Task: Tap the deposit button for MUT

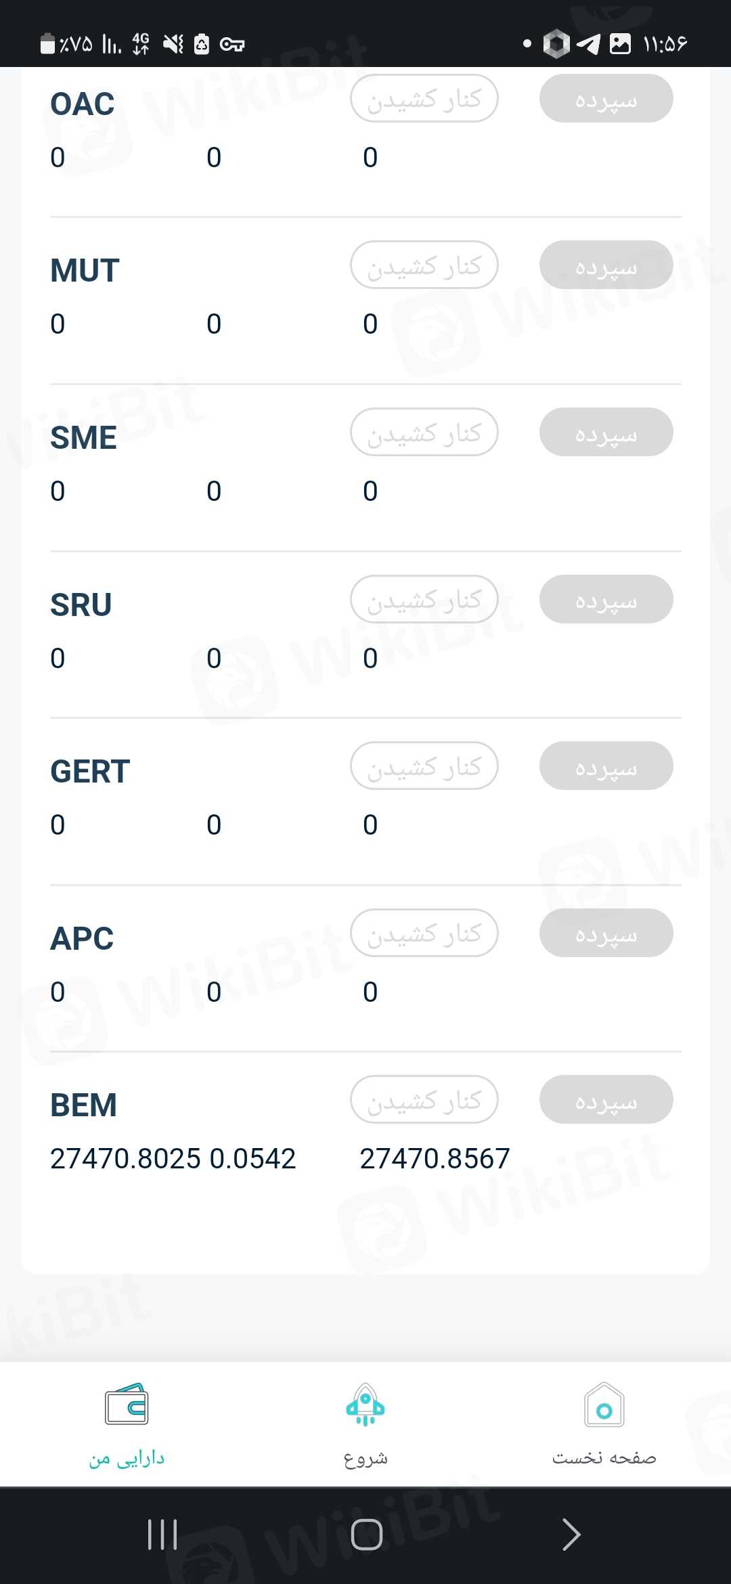Action: point(606,265)
